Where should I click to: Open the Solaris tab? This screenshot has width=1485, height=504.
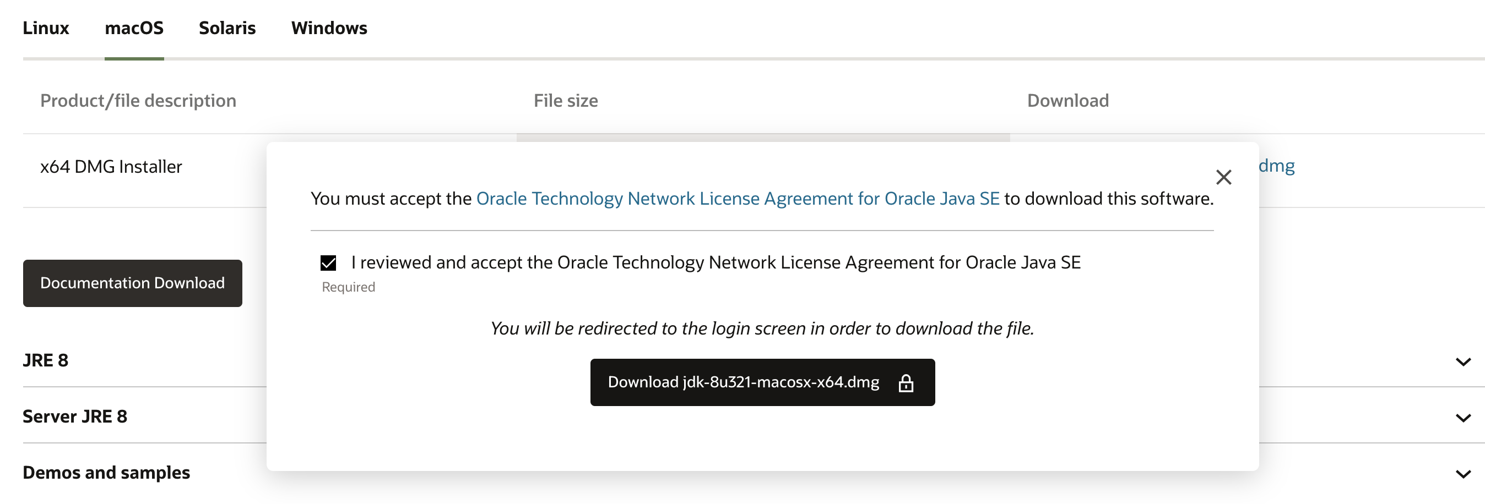(227, 28)
